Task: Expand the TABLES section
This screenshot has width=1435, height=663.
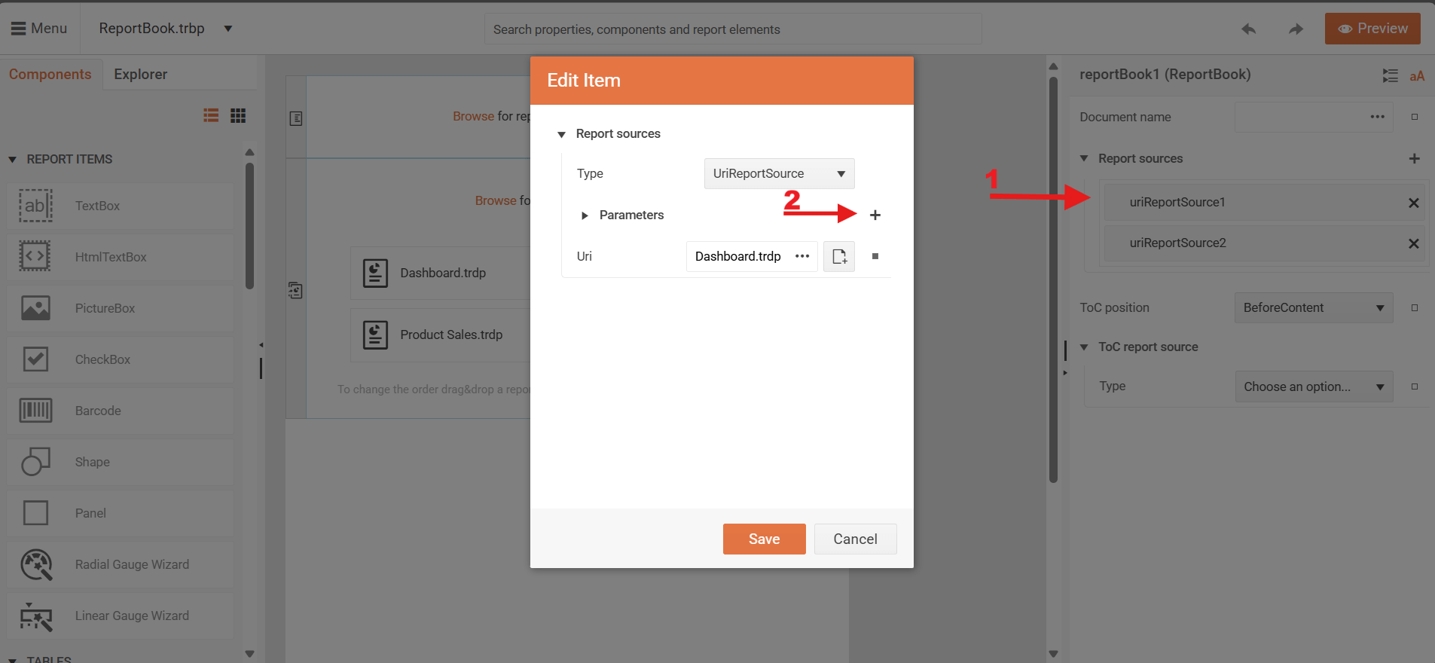Action: (12, 660)
